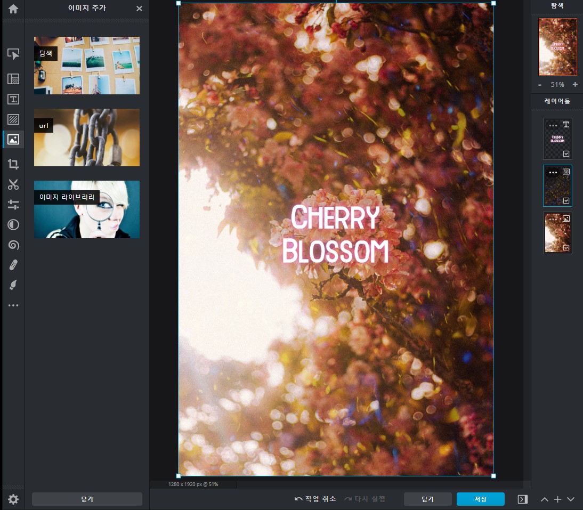Select the bandage Retouch tool

coord(13,265)
